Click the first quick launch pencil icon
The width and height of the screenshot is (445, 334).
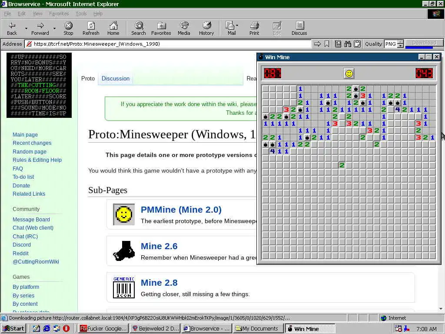(37, 328)
